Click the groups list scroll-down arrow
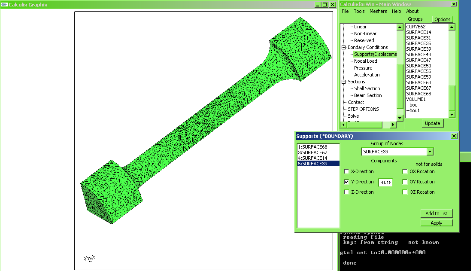 [452, 115]
